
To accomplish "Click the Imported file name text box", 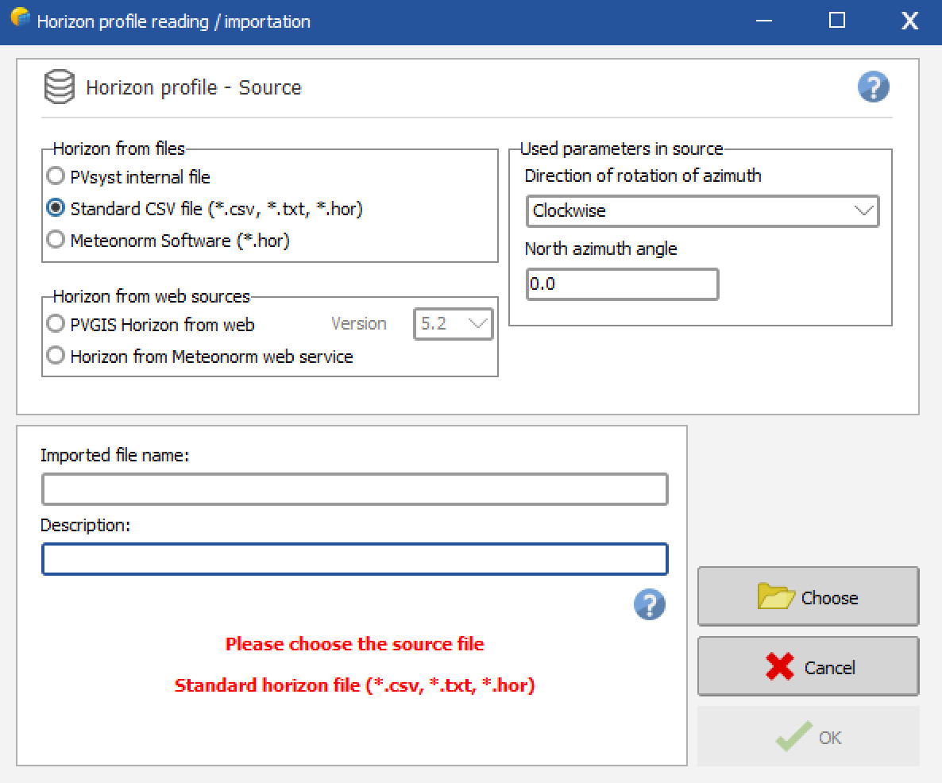I will (354, 489).
